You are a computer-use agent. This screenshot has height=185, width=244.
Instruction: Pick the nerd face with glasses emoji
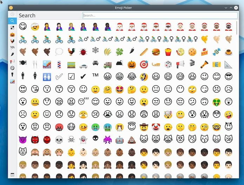217,127
